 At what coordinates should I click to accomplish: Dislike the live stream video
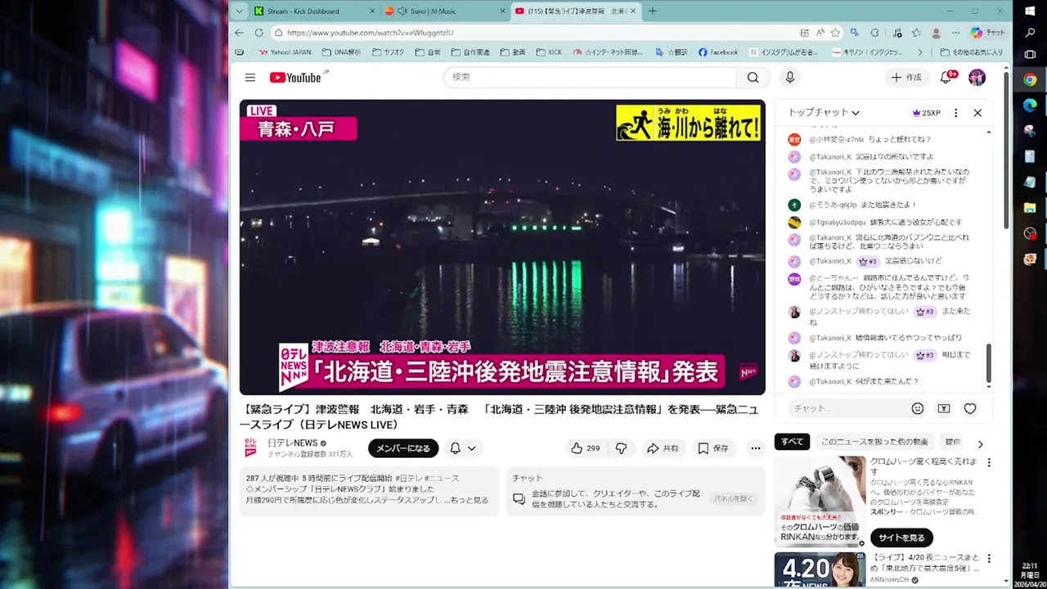coord(621,448)
